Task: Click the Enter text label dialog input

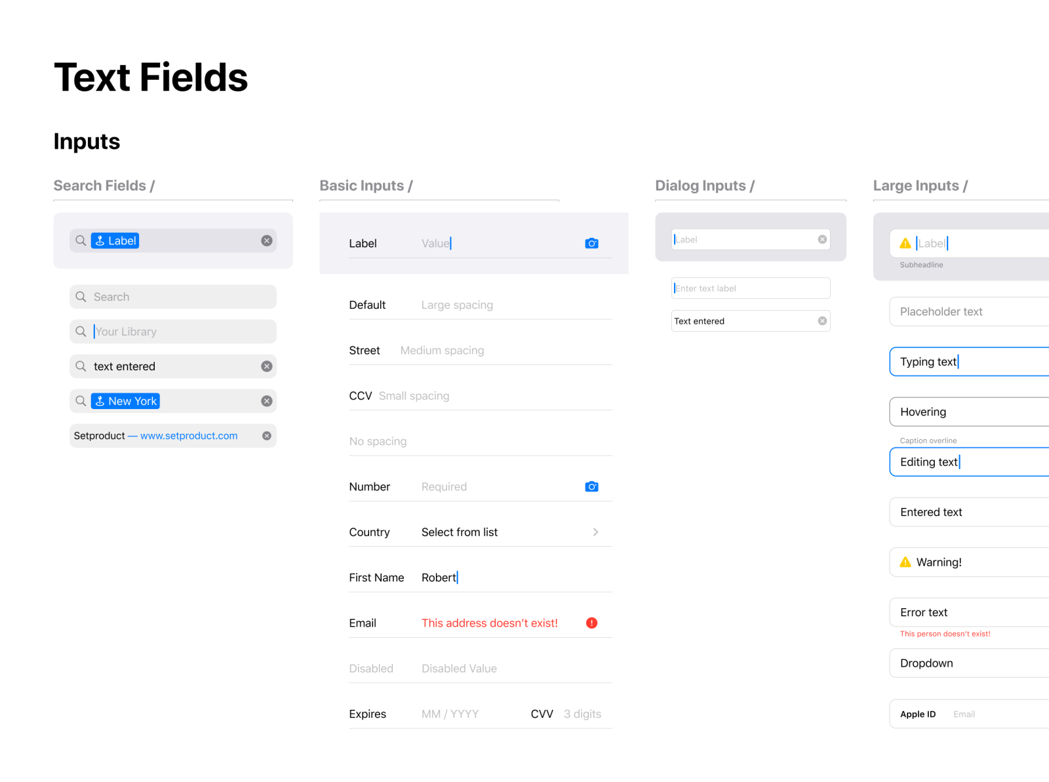Action: pos(751,288)
